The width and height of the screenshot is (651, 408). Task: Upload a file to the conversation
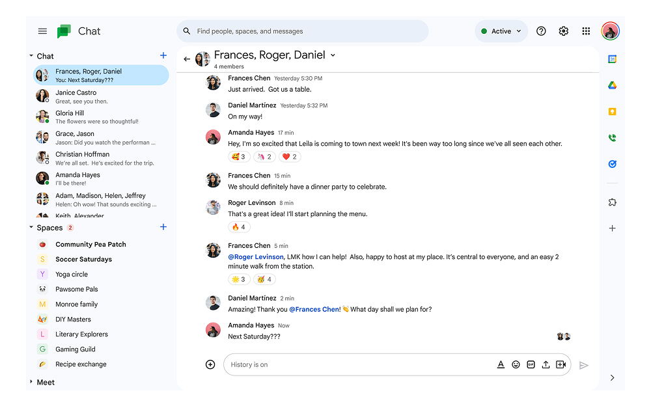[x=546, y=364]
